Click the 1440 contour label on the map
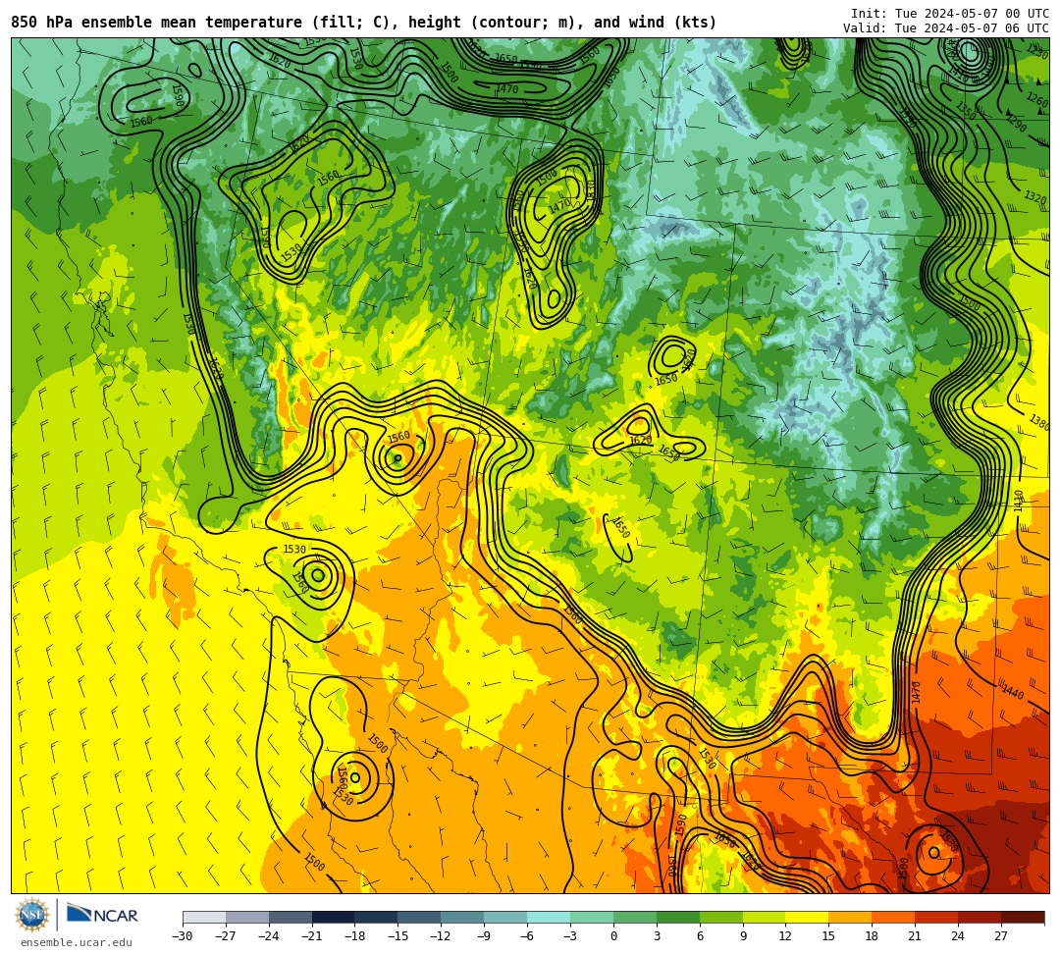The height and width of the screenshot is (955, 1060). 1013,691
